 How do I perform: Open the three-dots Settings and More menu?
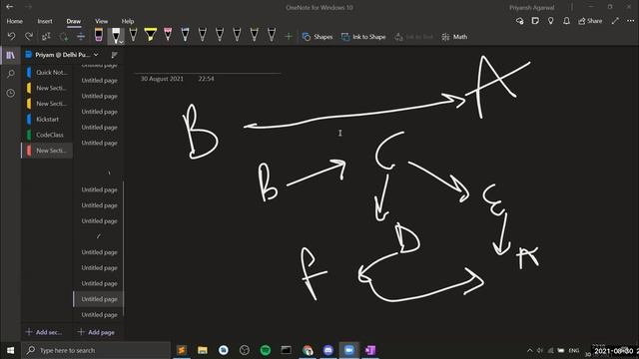pyautogui.click(x=630, y=21)
